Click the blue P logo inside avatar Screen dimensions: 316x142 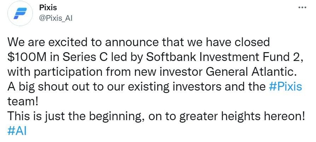point(20,13)
